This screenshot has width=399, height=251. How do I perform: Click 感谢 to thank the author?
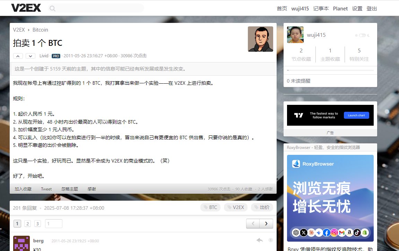(x=92, y=189)
